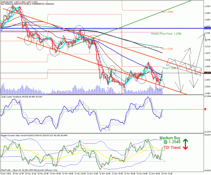This screenshot has height=175, width=211.
Task: Click the 'Medium Buy @ 1.2548' signal text
Action: (x=170, y=140)
